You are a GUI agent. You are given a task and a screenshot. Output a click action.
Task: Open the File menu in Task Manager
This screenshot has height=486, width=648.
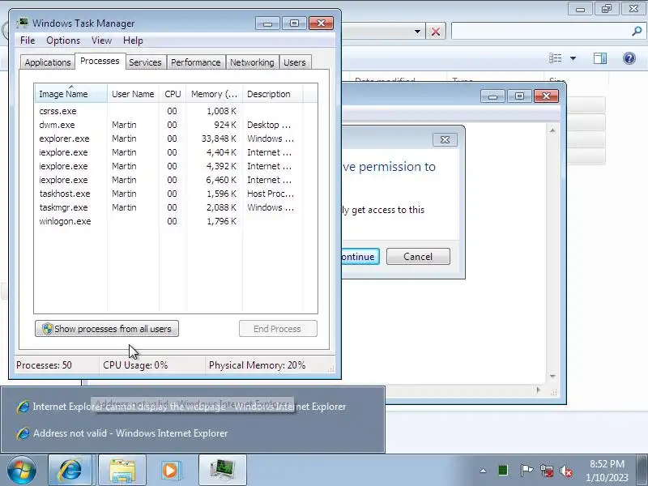point(28,40)
